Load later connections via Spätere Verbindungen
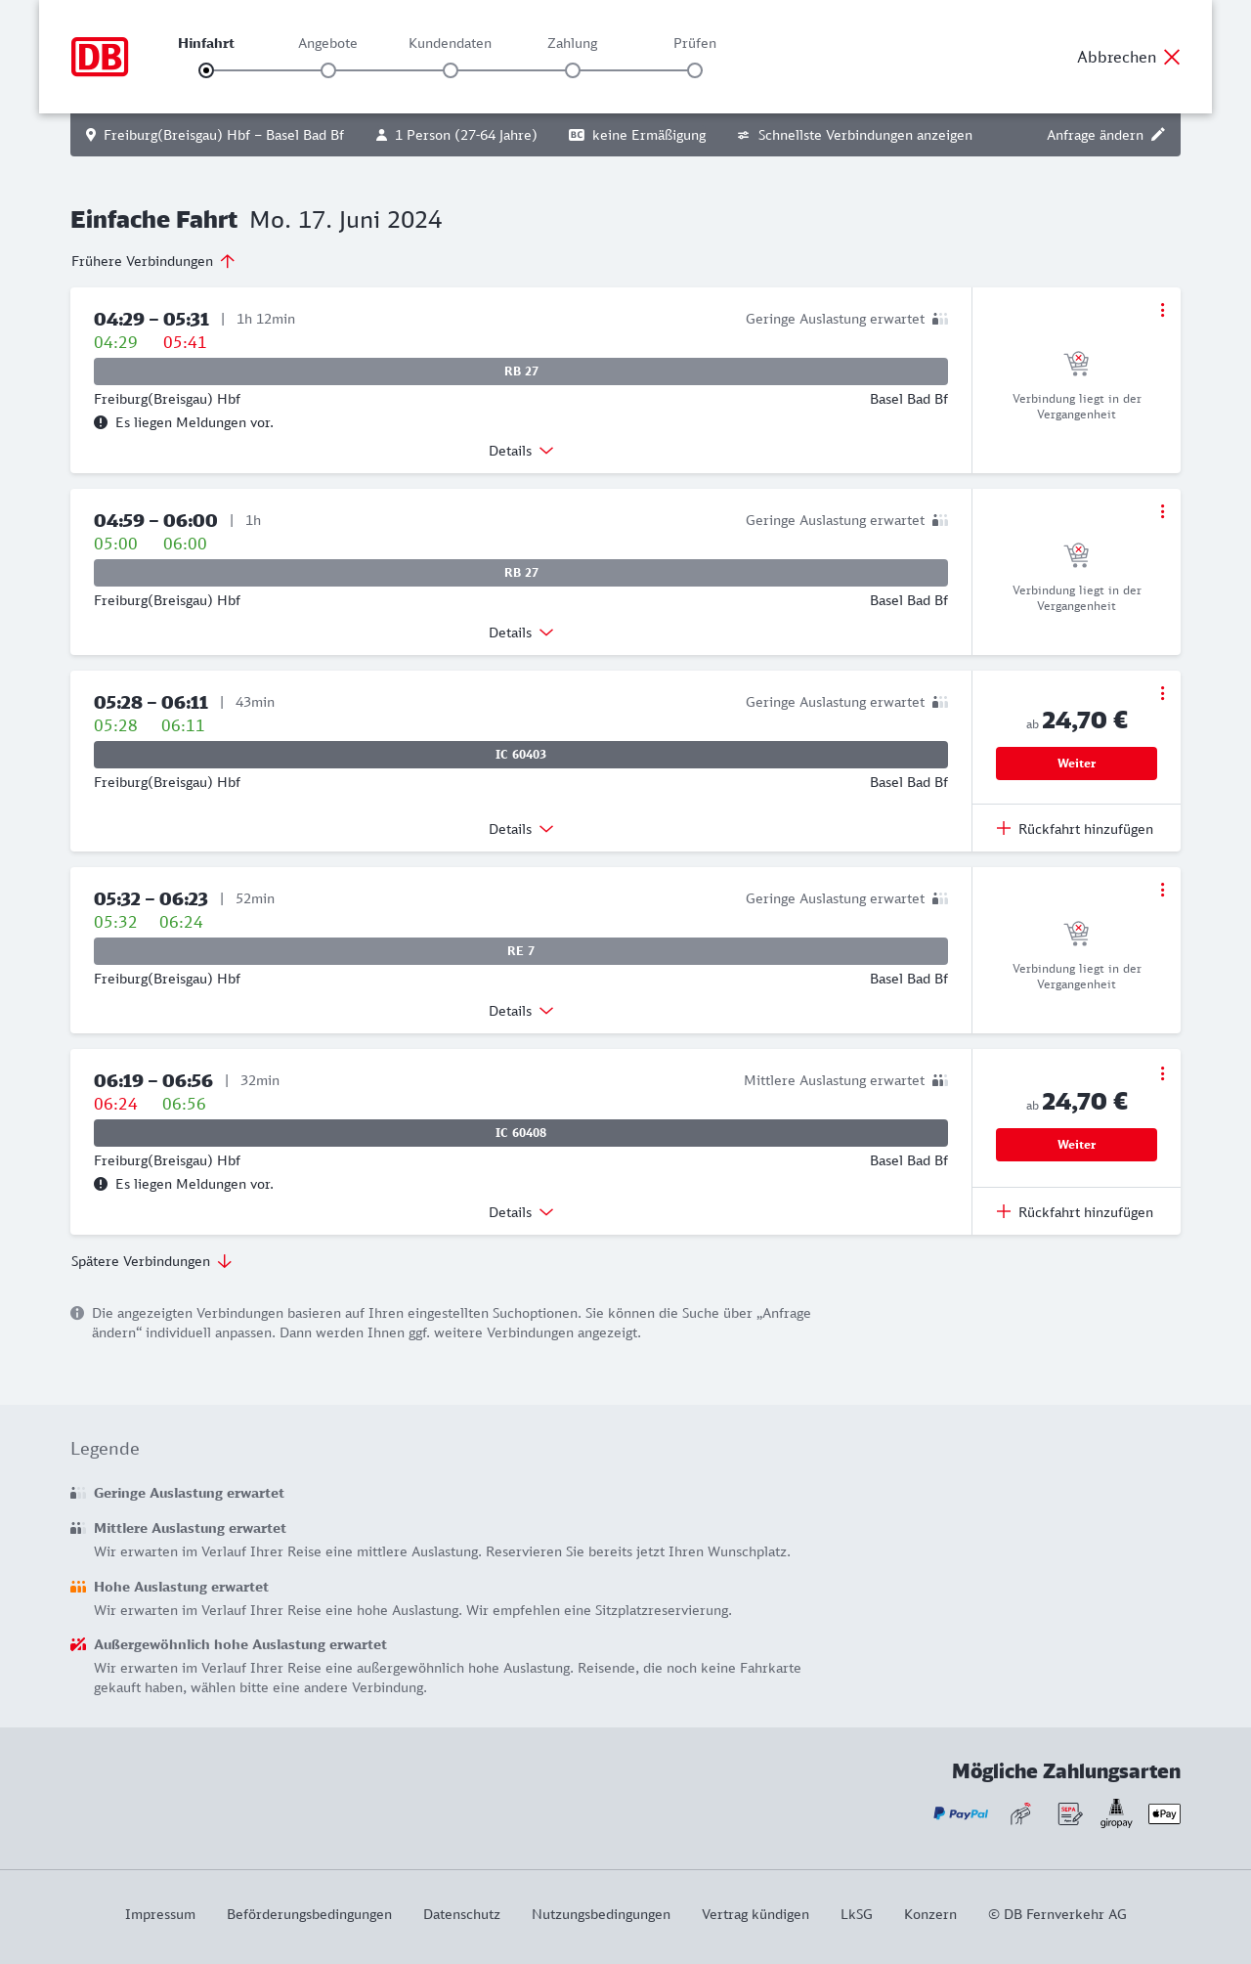Image resolution: width=1251 pixels, height=1964 pixels. 151,1261
